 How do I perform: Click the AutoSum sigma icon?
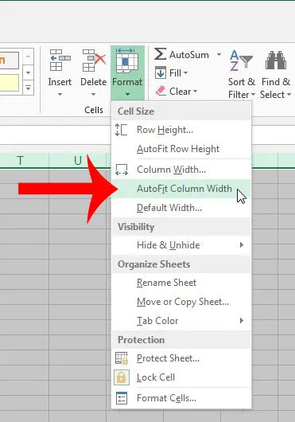click(160, 54)
